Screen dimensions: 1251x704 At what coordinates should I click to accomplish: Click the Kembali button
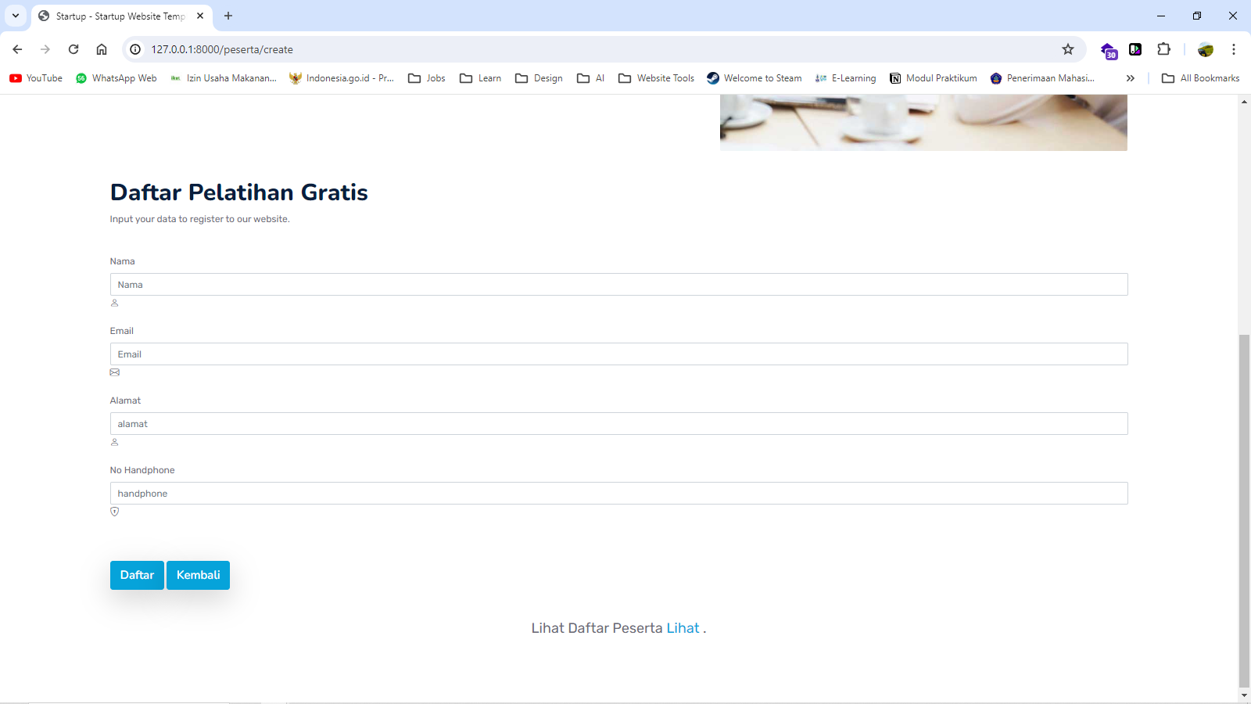point(198,575)
